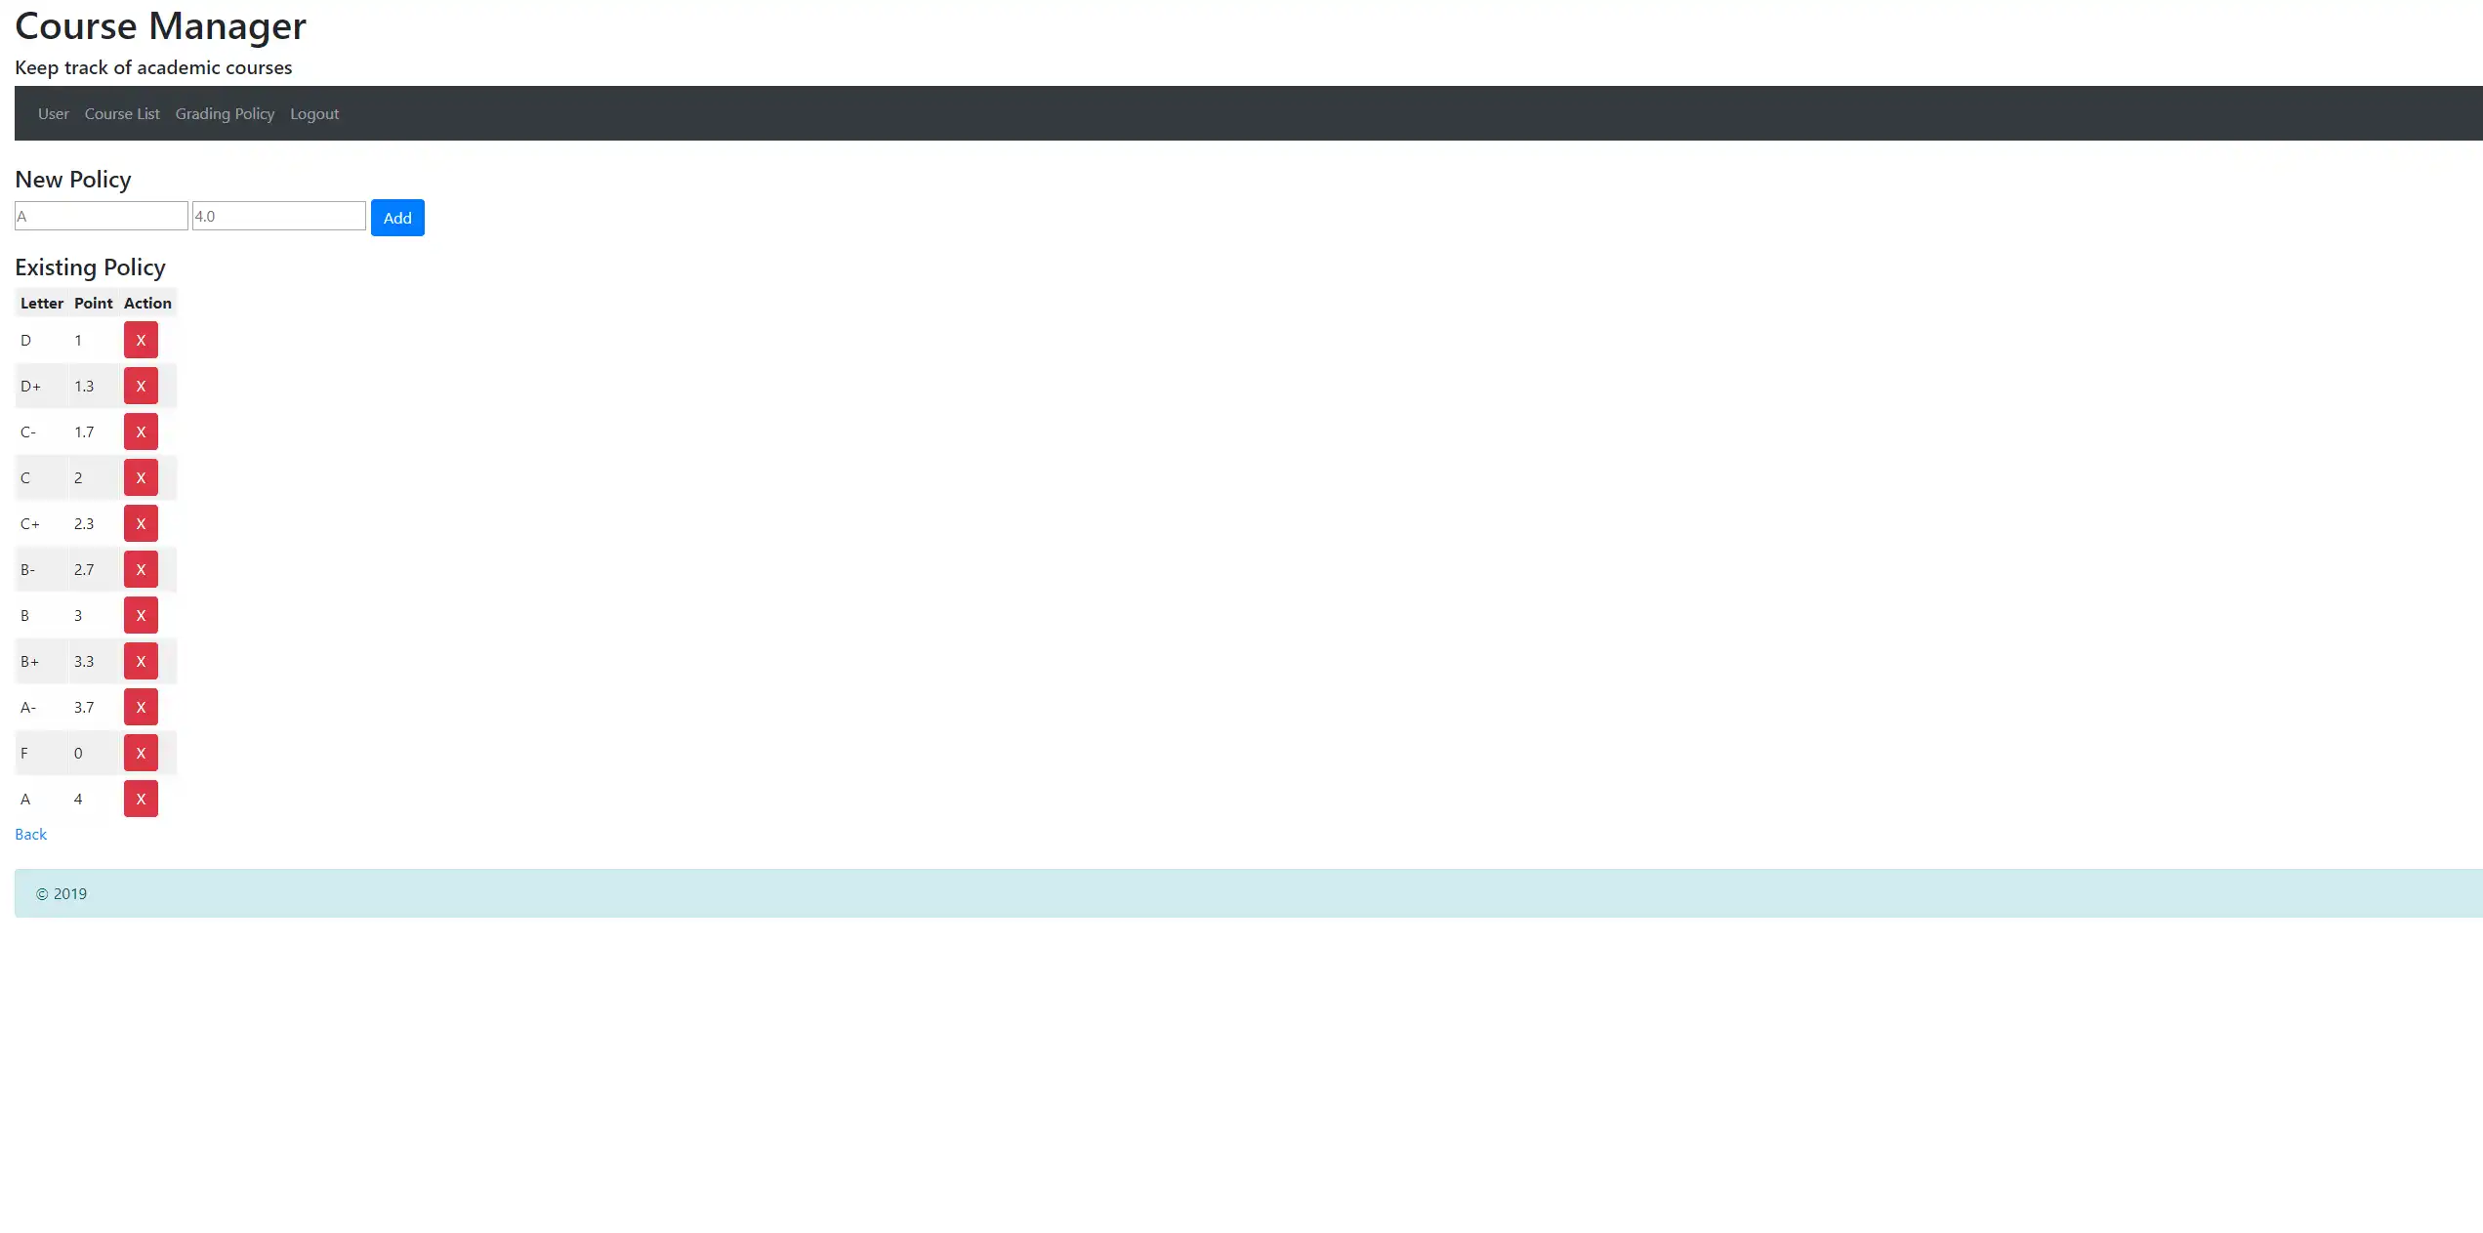Click the X icon next to grade F
This screenshot has height=1233, width=2483.
[141, 752]
